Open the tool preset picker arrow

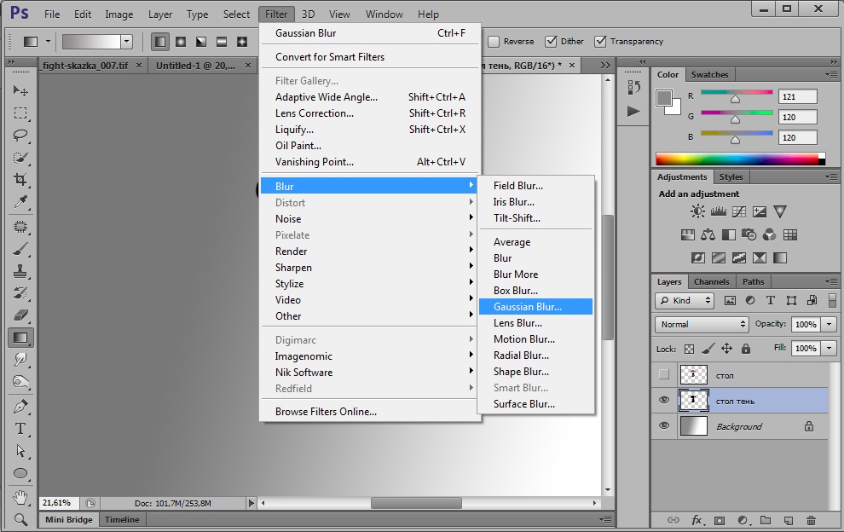48,42
